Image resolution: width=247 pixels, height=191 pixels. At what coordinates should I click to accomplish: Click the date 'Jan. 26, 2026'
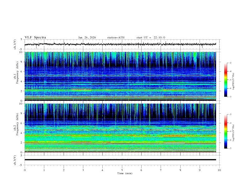pos(87,37)
